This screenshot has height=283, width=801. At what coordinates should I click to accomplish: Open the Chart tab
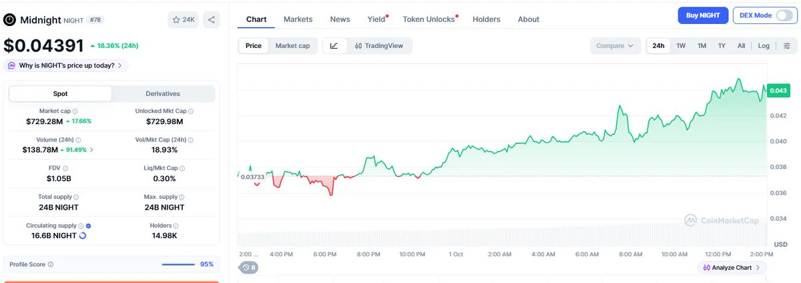tap(256, 19)
